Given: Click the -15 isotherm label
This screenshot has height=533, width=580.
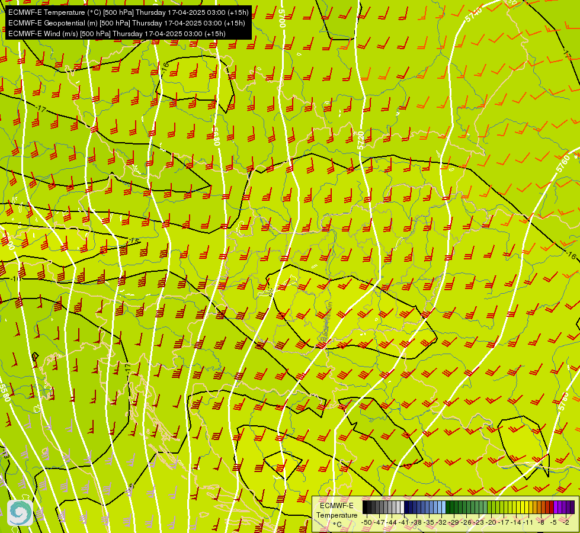Looking at the screenshot, I should tap(134, 241).
